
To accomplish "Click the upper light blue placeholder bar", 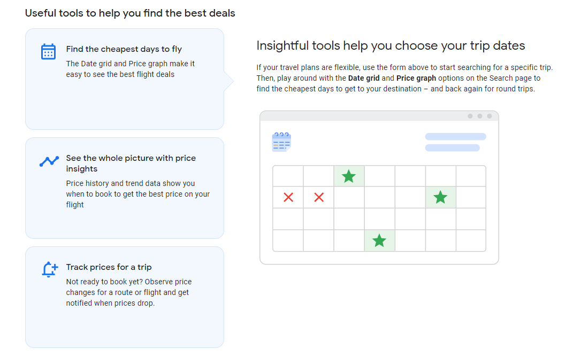I will tap(455, 137).
